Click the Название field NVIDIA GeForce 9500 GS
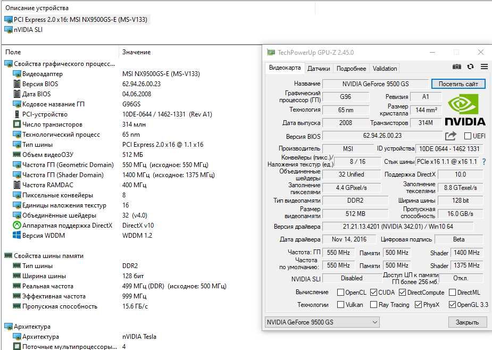Viewport: 492px width, 350px height. click(376, 84)
